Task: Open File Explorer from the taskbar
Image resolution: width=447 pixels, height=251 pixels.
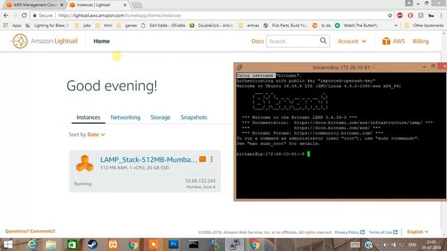Action: 51,245
